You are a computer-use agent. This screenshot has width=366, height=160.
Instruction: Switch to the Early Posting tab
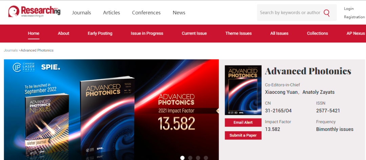click(100, 33)
